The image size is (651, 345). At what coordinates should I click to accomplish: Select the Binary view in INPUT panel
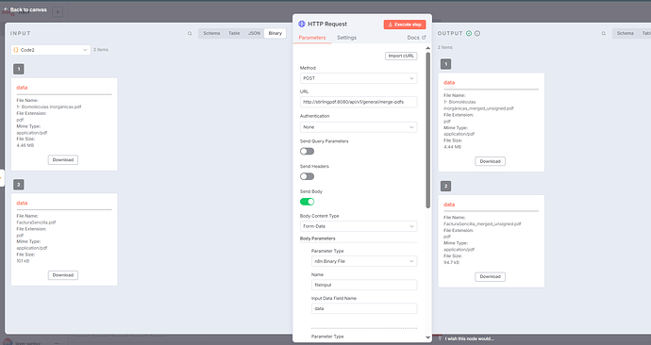(x=275, y=33)
